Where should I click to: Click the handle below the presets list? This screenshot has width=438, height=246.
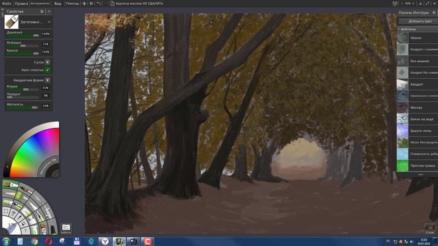[x=420, y=174]
